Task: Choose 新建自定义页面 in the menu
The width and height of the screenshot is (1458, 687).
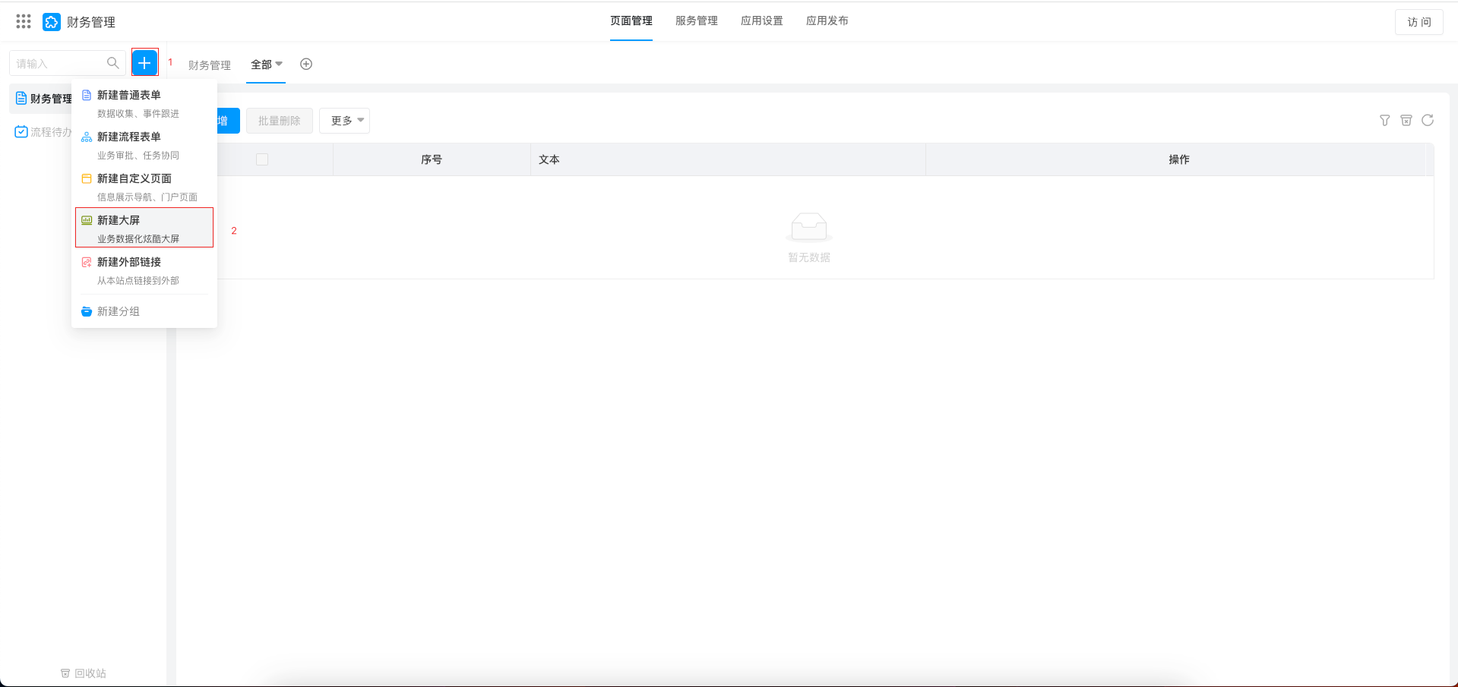Action: click(x=134, y=179)
